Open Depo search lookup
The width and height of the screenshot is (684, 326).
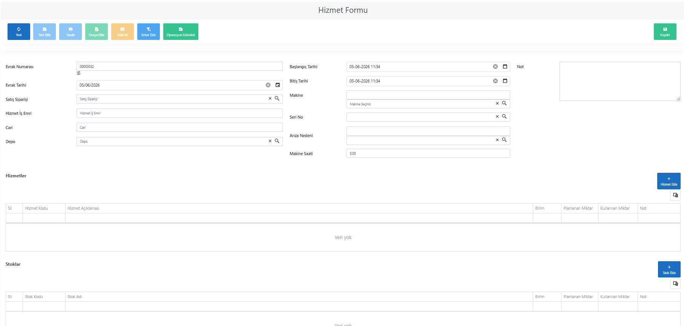click(x=277, y=141)
